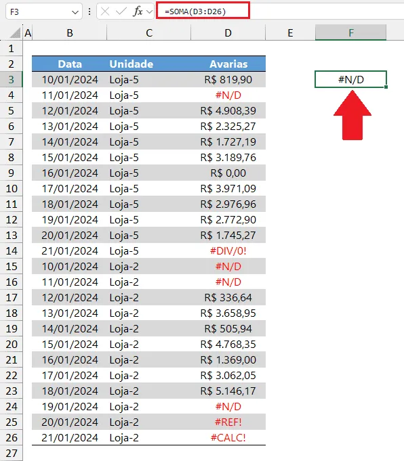Select column D header
The height and width of the screenshot is (461, 404).
[x=228, y=32]
